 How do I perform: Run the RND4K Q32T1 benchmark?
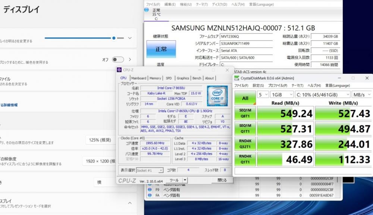point(245,144)
